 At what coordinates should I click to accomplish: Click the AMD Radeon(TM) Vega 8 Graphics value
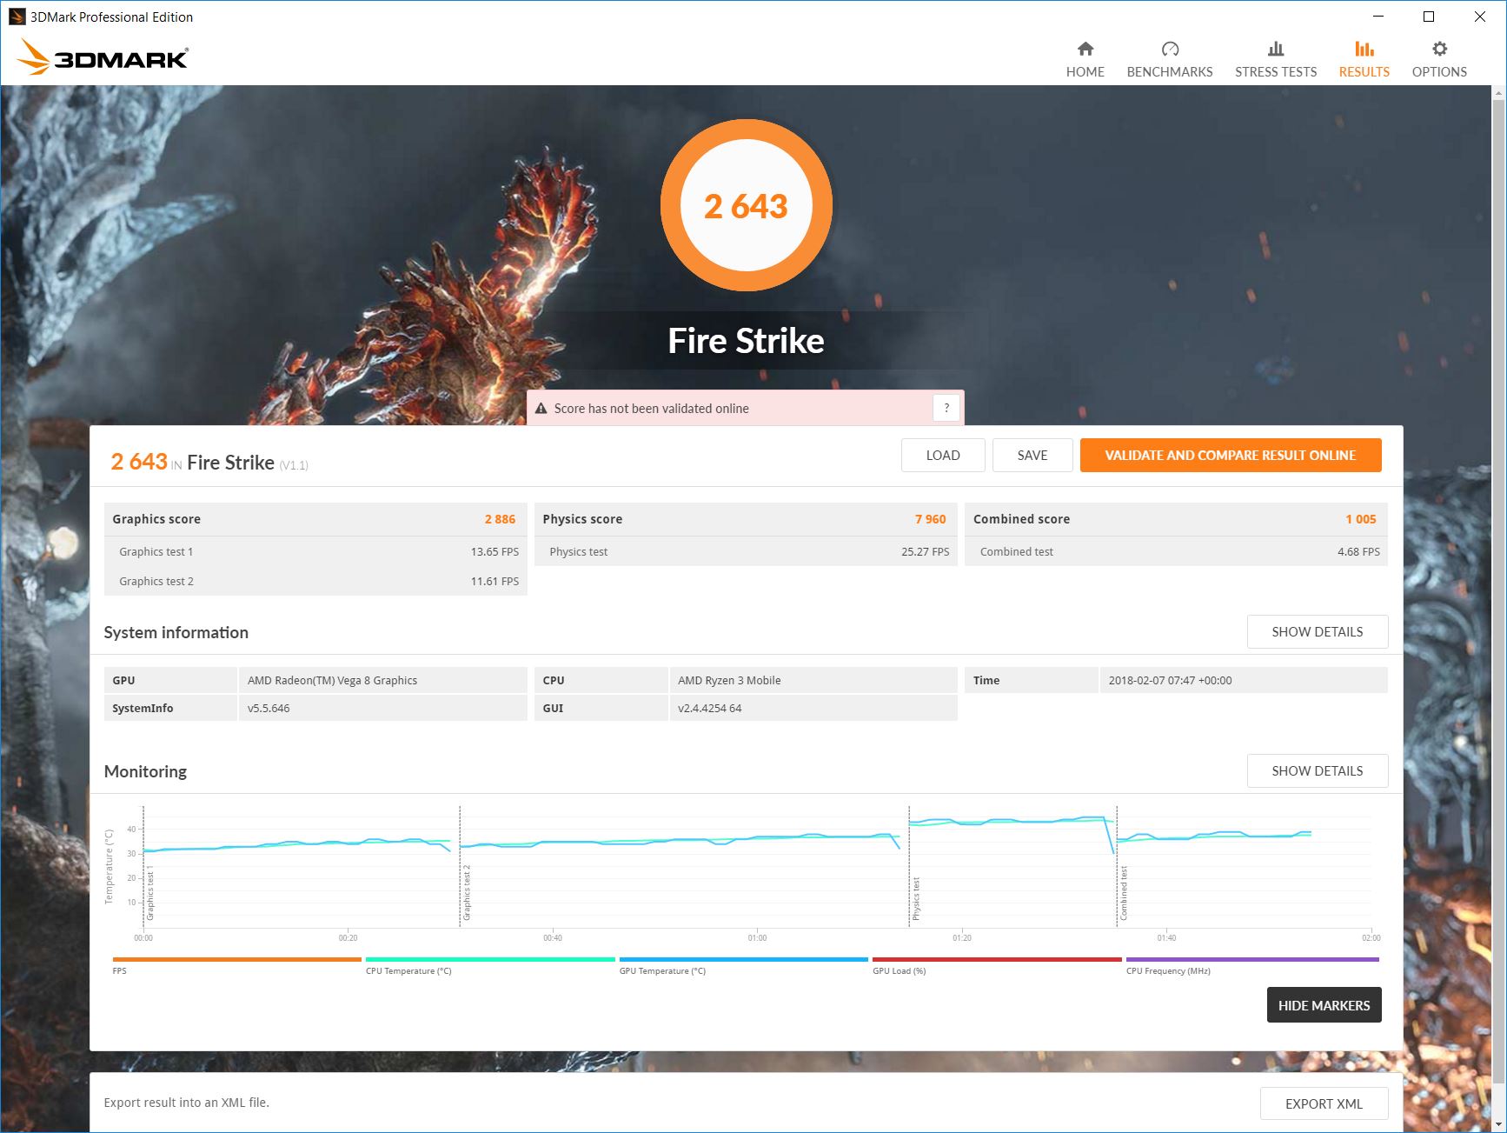[332, 680]
